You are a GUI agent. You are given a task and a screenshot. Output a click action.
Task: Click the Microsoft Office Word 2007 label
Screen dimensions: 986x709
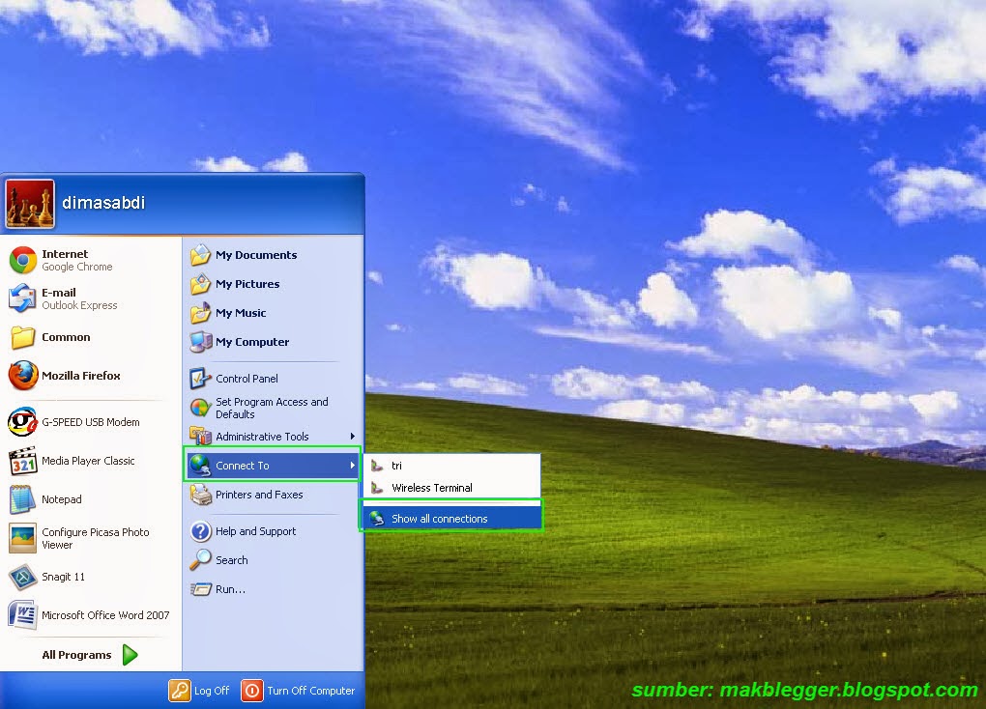click(105, 615)
